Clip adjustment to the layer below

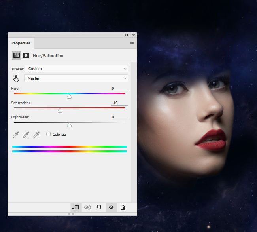76,207
